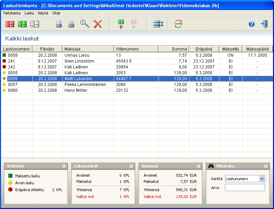
Task: Click the exit door icon
Action: (264, 24)
